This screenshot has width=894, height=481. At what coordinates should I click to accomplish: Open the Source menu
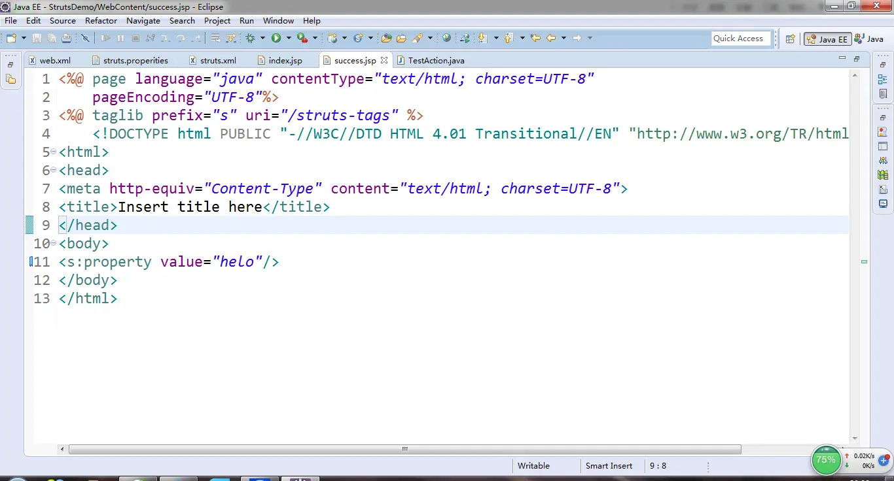tap(63, 20)
